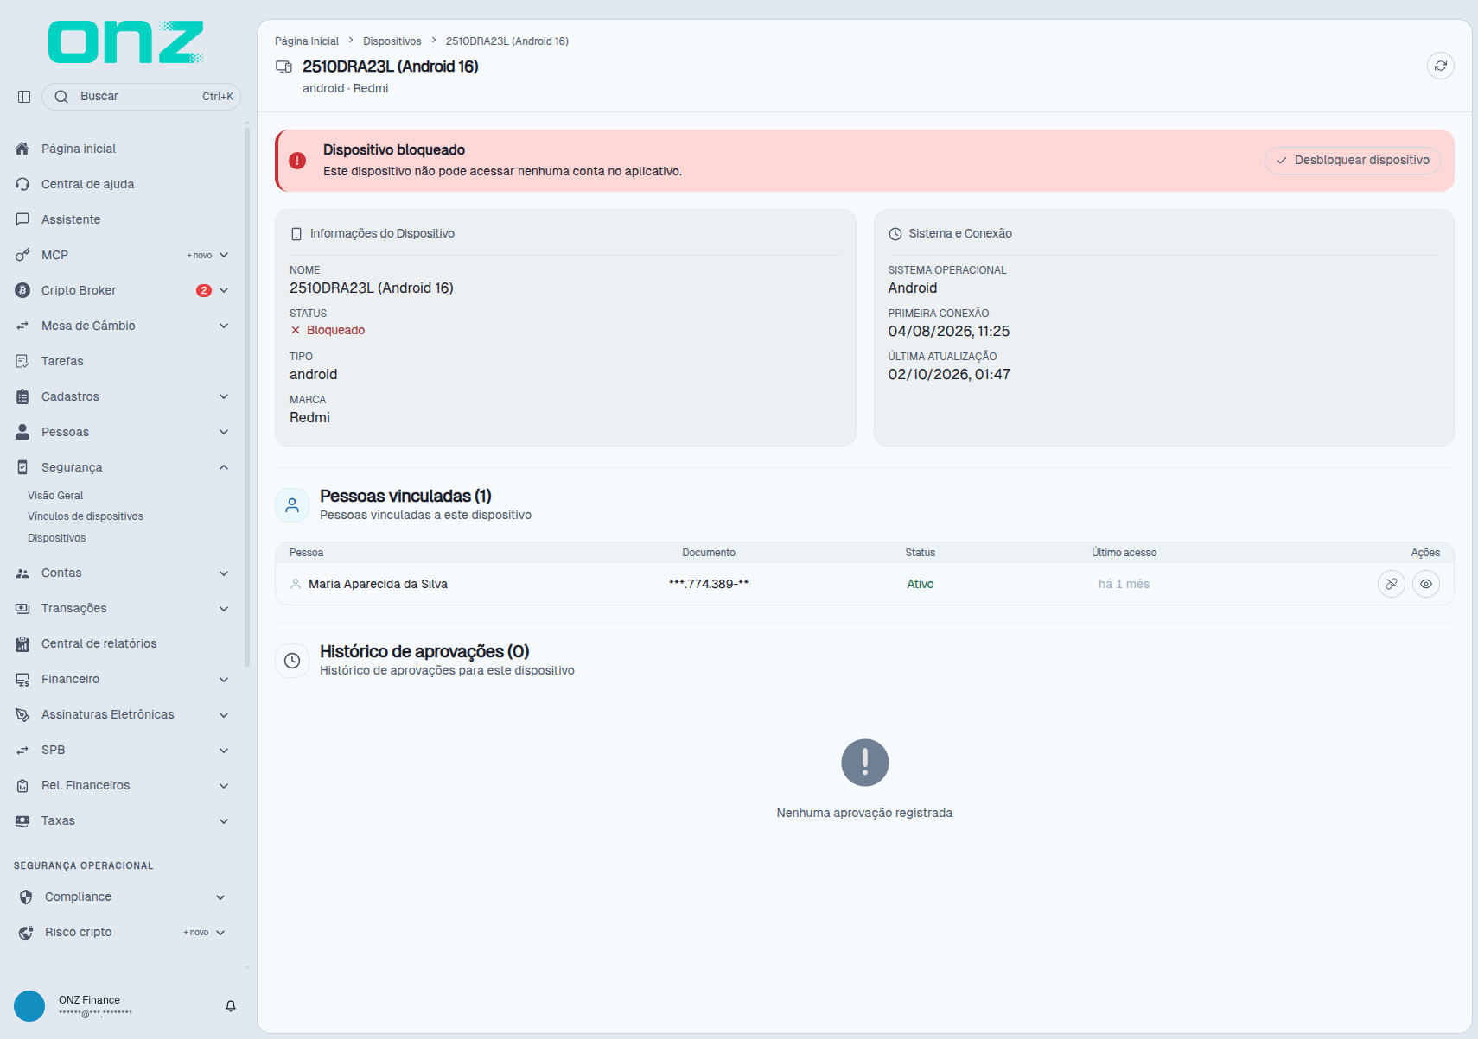Click the Cripto Broker badge showing 2

(x=204, y=291)
